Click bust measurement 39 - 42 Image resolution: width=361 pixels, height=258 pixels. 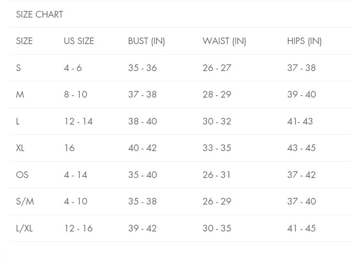[142, 228]
